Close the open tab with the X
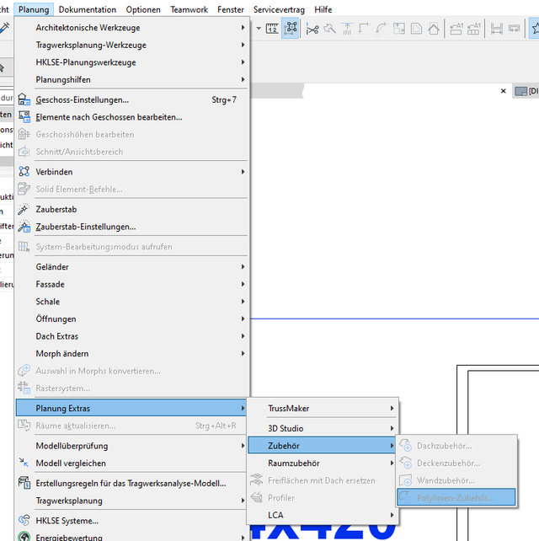This screenshot has height=541, width=539. [x=503, y=91]
